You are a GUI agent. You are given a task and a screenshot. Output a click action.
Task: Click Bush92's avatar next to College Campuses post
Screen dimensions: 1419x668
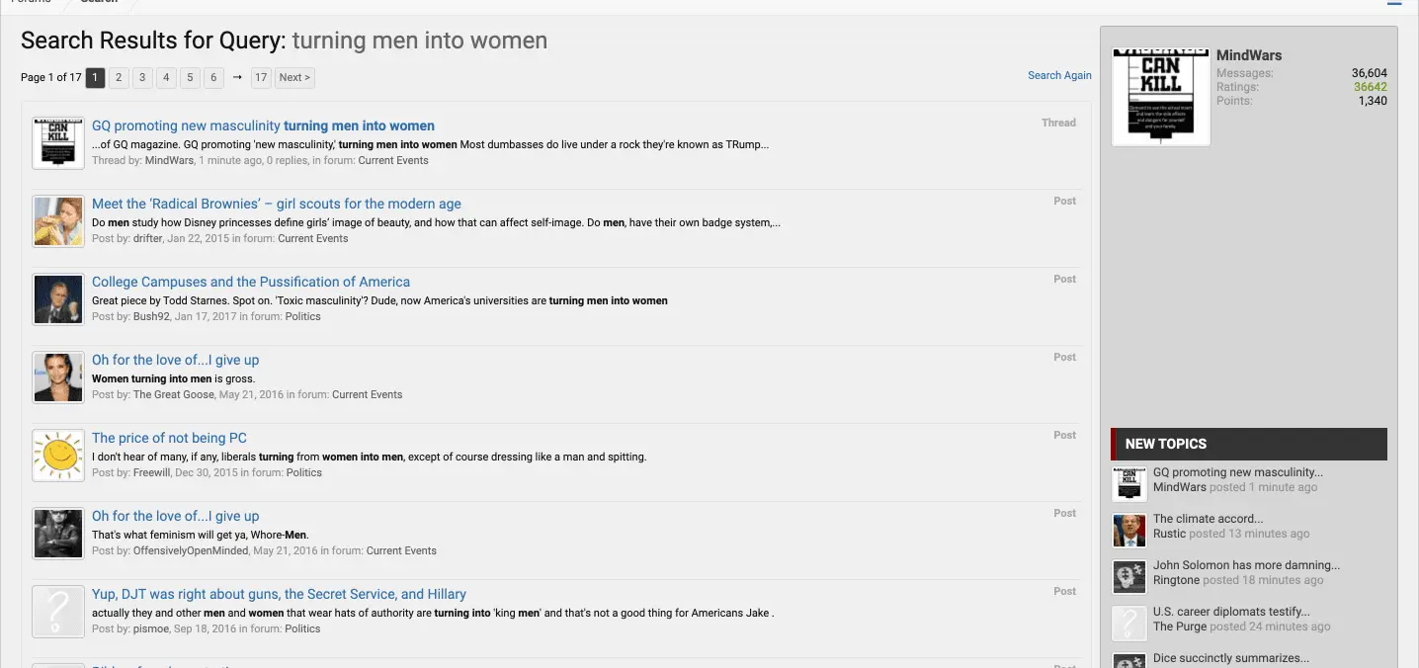(x=58, y=298)
